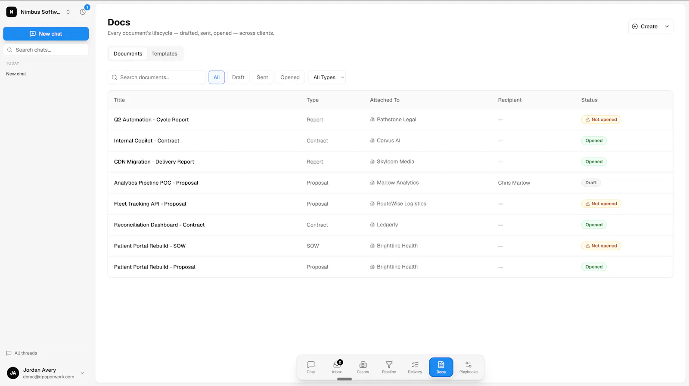Click the Status column header

click(589, 100)
